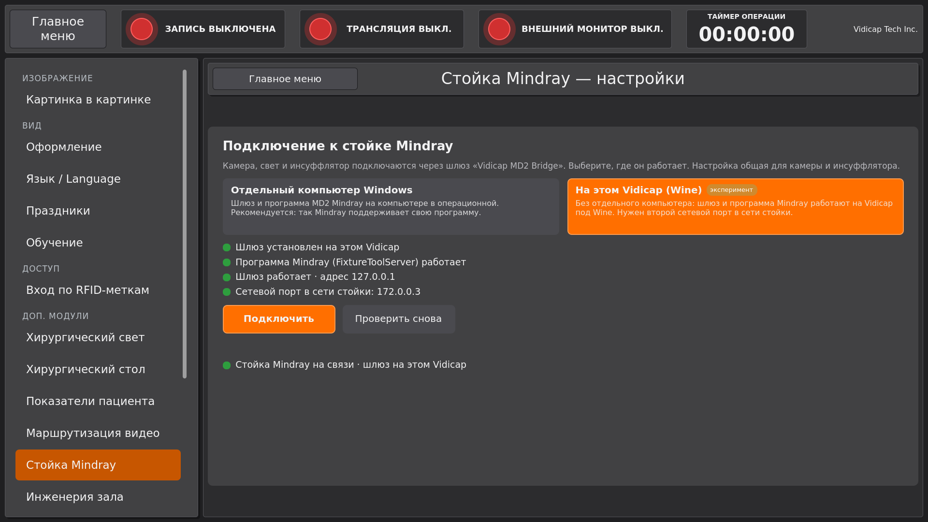This screenshot has height=522, width=928.
Task: Open "Вход по RFID-меткам" sidebar item
Action: [x=98, y=290]
